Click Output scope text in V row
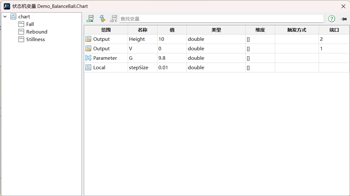Viewport: 350px width, 196px height. [101, 48]
